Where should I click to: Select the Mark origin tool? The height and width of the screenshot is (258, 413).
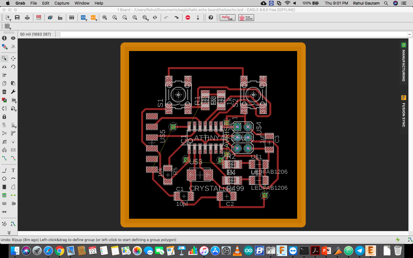coord(13,46)
